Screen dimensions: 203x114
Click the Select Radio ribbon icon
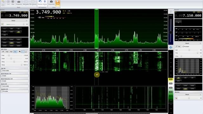[3, 3]
